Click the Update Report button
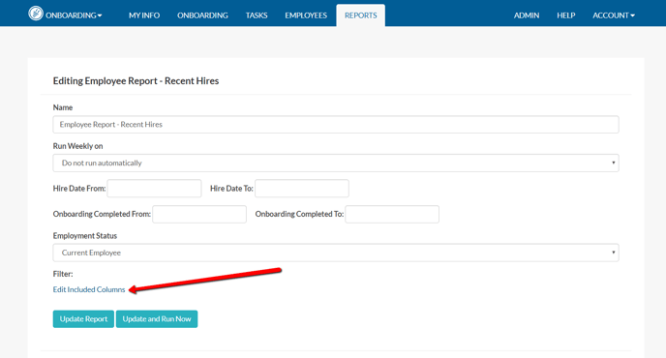The width and height of the screenshot is (666, 358). click(x=83, y=319)
